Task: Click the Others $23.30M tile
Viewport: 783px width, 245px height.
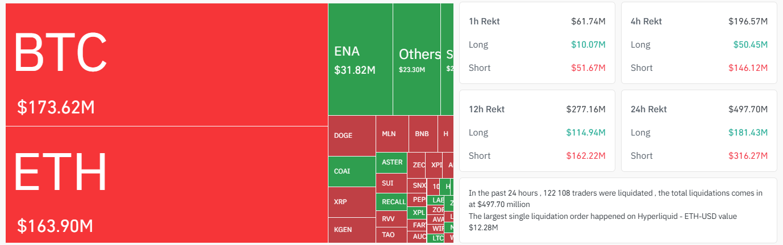Action: pos(419,60)
